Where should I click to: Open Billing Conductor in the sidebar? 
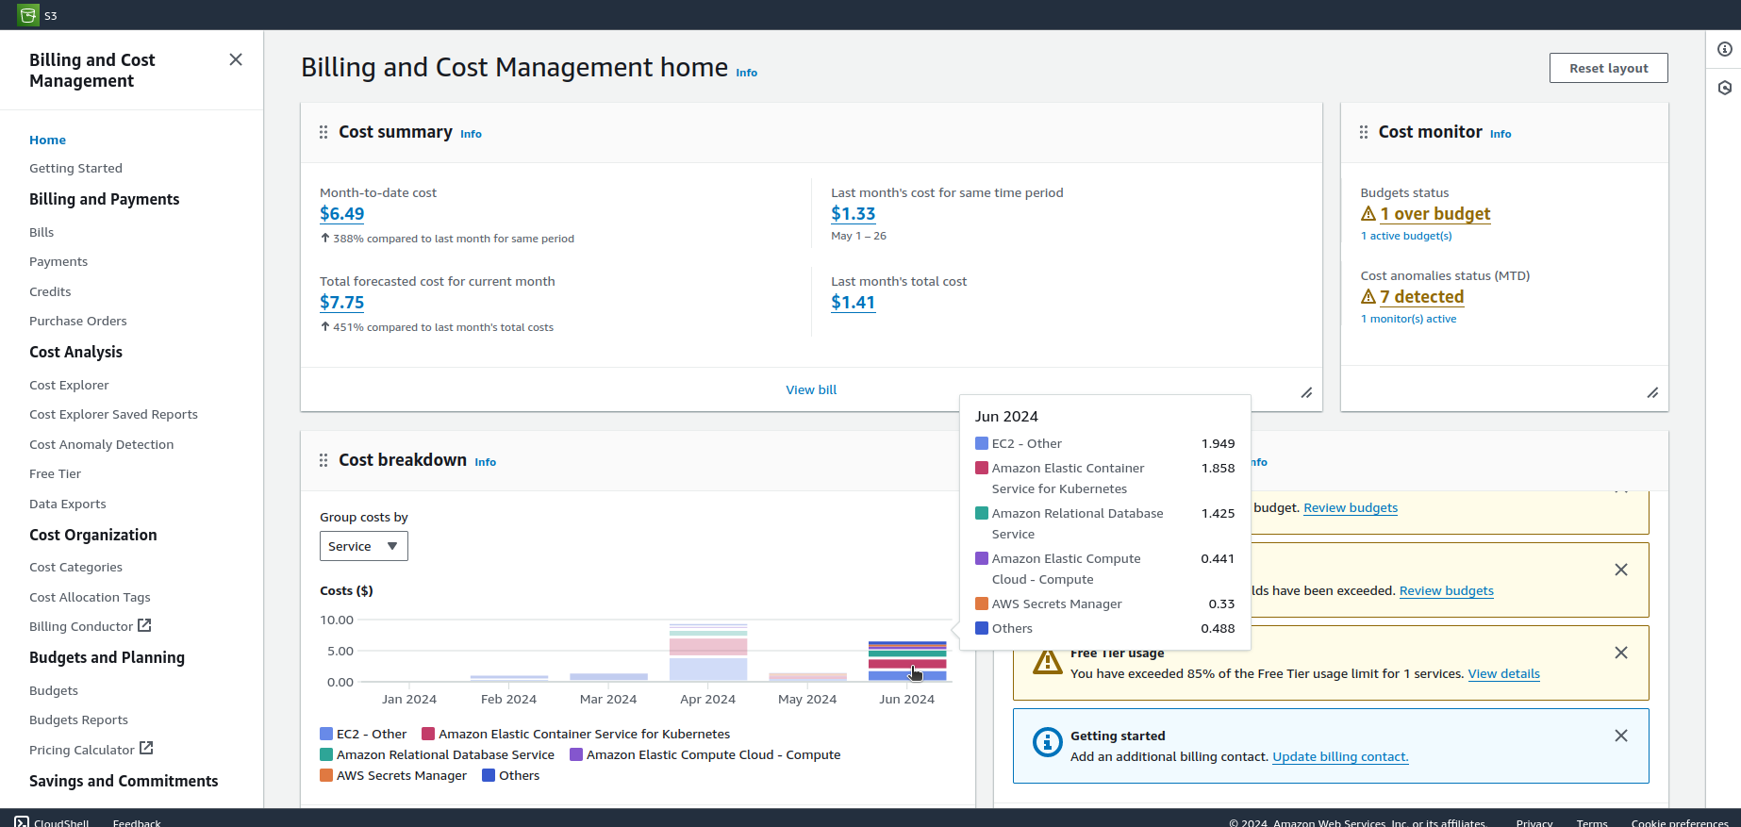click(91, 626)
